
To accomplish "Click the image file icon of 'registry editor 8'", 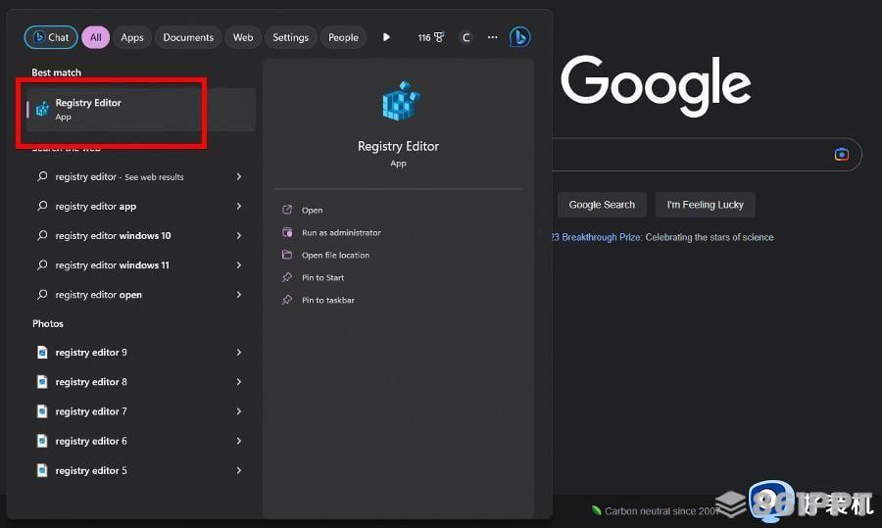I will coord(42,382).
